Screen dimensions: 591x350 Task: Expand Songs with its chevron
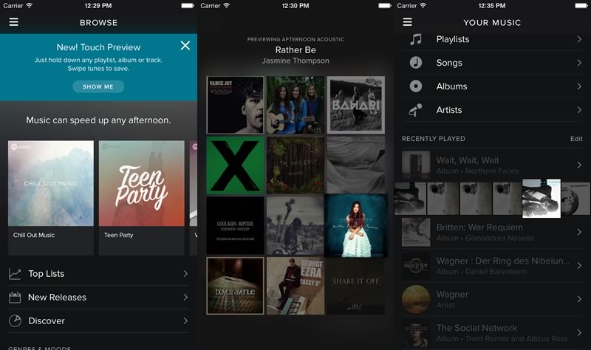point(579,63)
